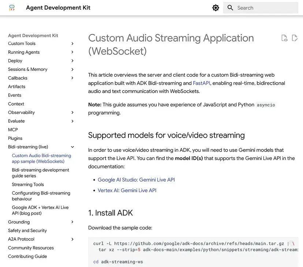Select the MCP navigation item
The image size is (303, 267).
point(13,130)
